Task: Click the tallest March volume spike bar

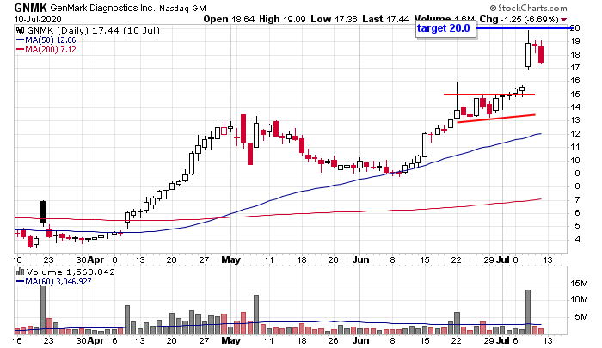Action: pos(43,310)
